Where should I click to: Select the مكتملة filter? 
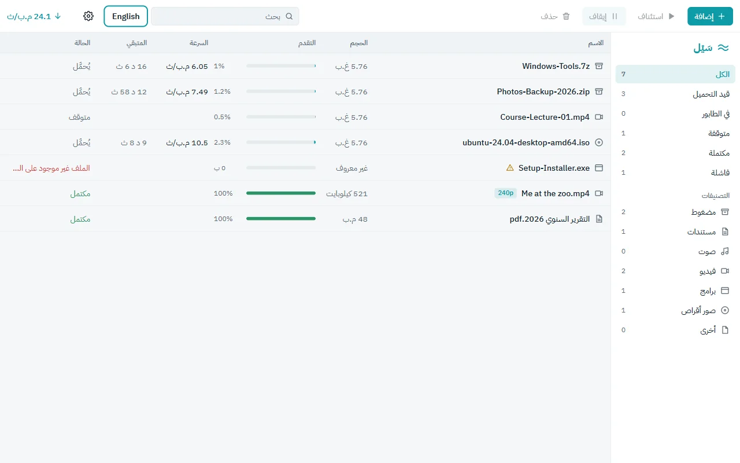pyautogui.click(x=675, y=153)
